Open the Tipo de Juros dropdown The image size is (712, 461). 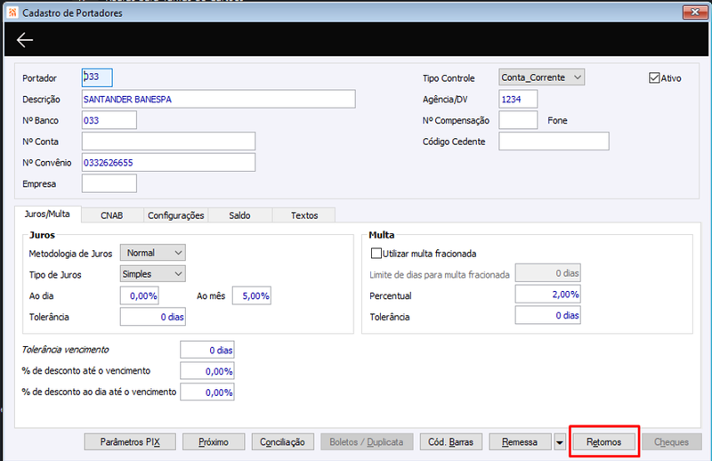pos(152,274)
